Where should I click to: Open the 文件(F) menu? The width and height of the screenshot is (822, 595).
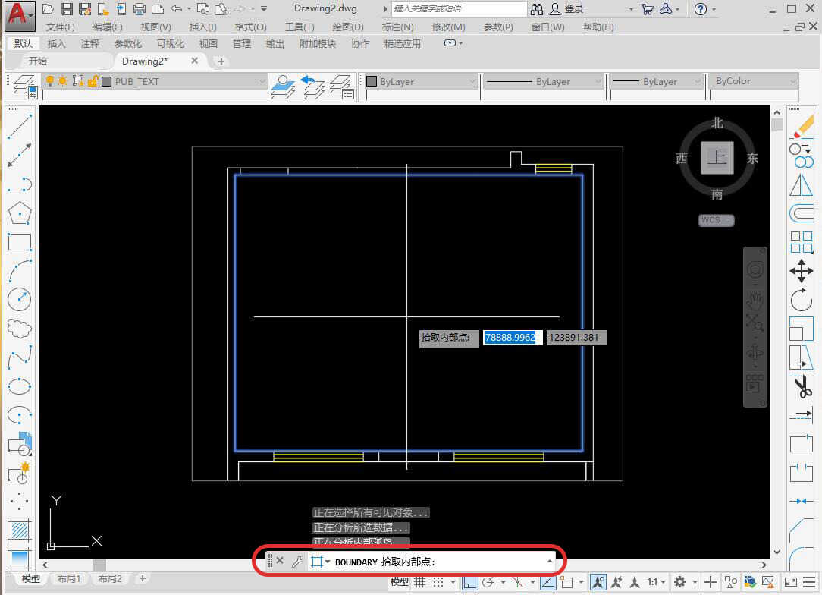click(60, 27)
